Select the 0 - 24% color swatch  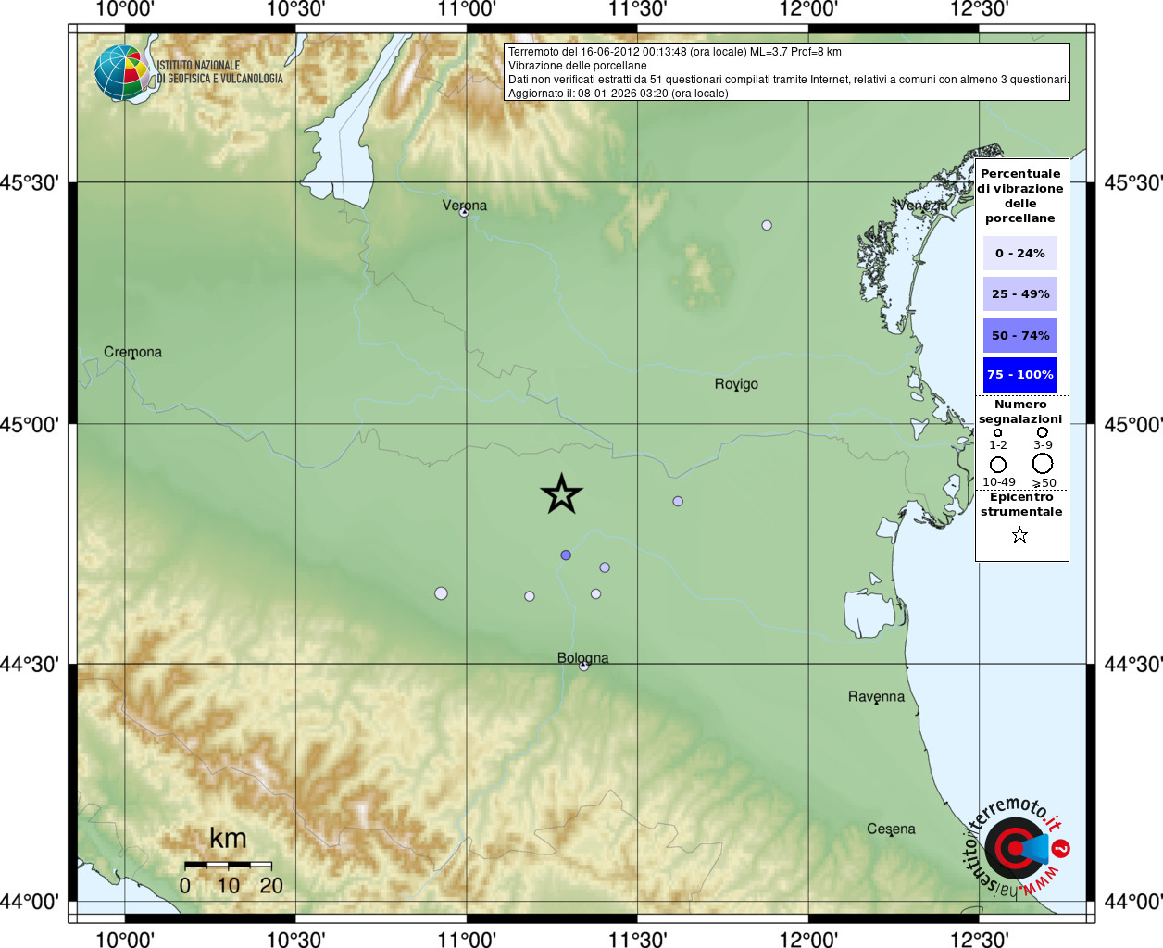(1020, 253)
